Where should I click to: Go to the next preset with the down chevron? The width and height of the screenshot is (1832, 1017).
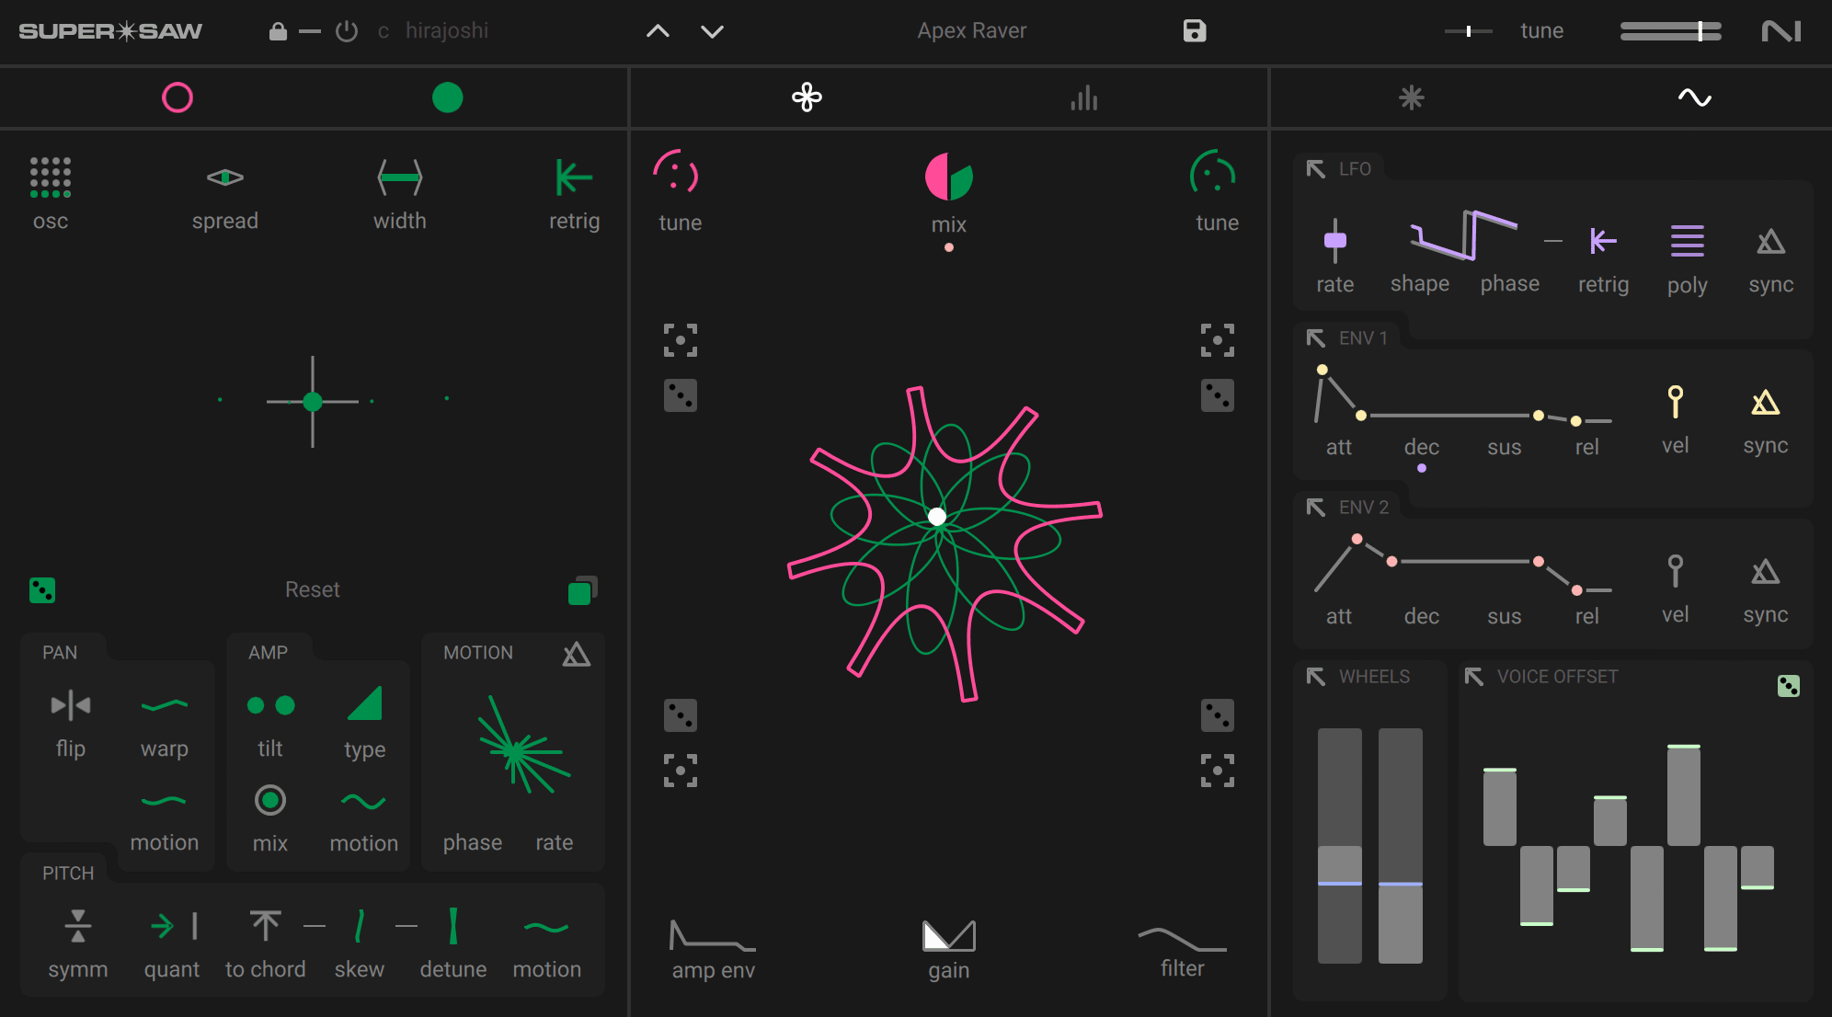pyautogui.click(x=713, y=31)
